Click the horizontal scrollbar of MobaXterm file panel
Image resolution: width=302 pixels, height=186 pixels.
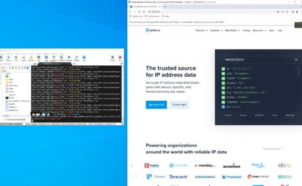point(16,116)
